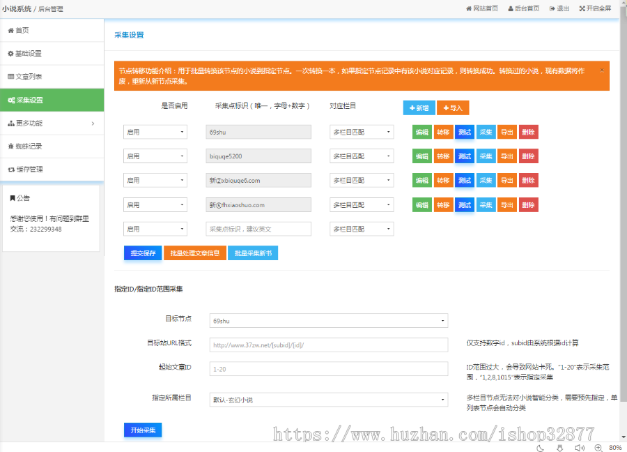Click the 蜘蛛记录 spider icon

pos(10,145)
